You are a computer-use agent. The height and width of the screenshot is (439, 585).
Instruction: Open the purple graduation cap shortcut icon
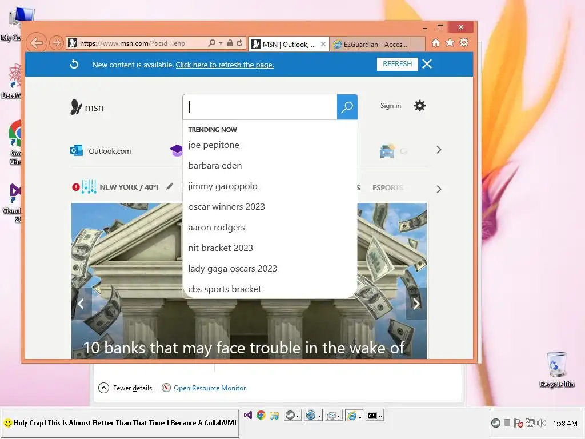tap(176, 150)
